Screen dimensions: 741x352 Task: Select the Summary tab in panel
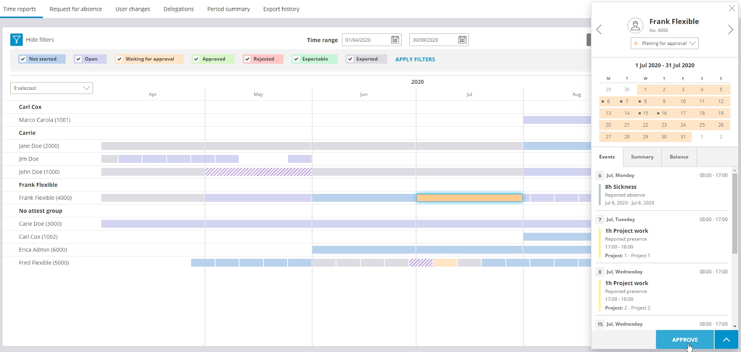tap(642, 157)
